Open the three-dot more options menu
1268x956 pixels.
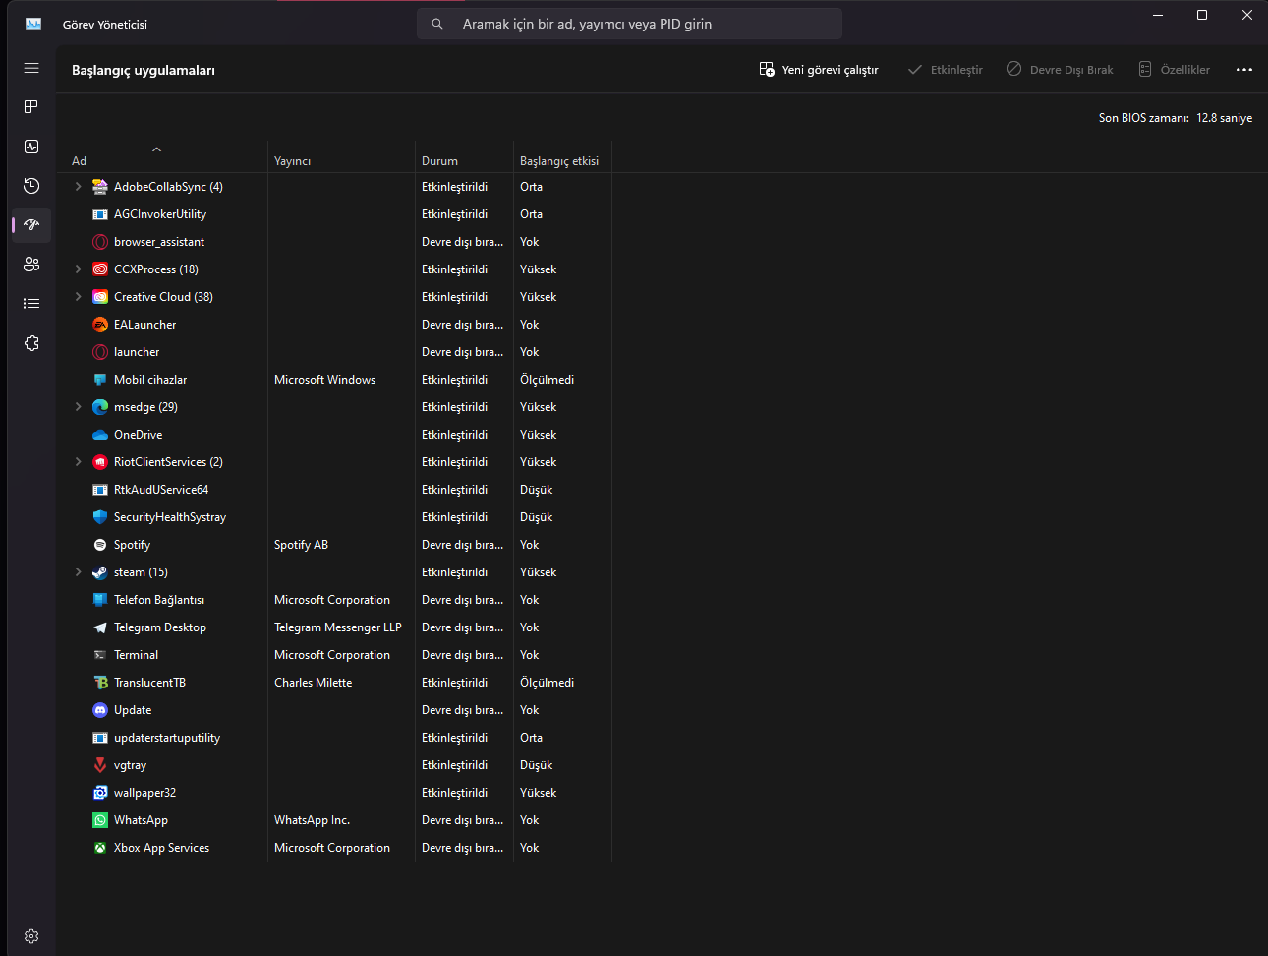pos(1244,70)
